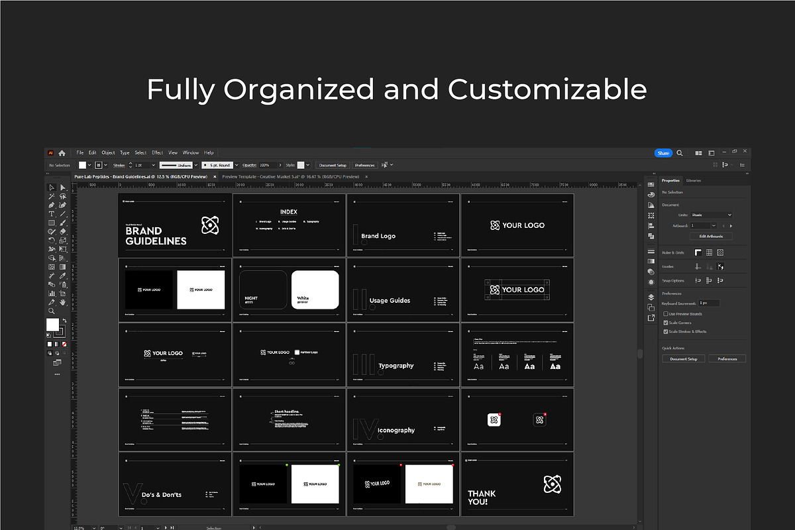Open the File menu
The height and width of the screenshot is (530, 795).
pos(79,153)
